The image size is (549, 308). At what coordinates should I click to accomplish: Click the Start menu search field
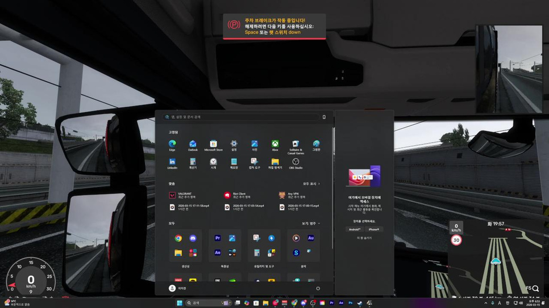(244, 117)
